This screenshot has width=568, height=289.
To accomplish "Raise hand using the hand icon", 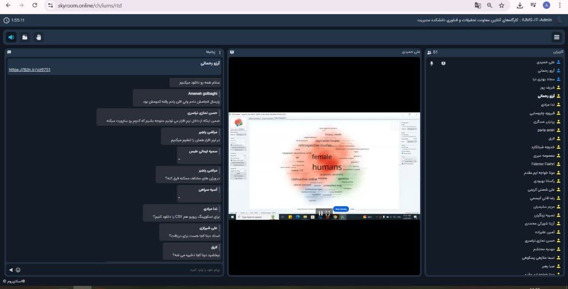I will tap(39, 37).
